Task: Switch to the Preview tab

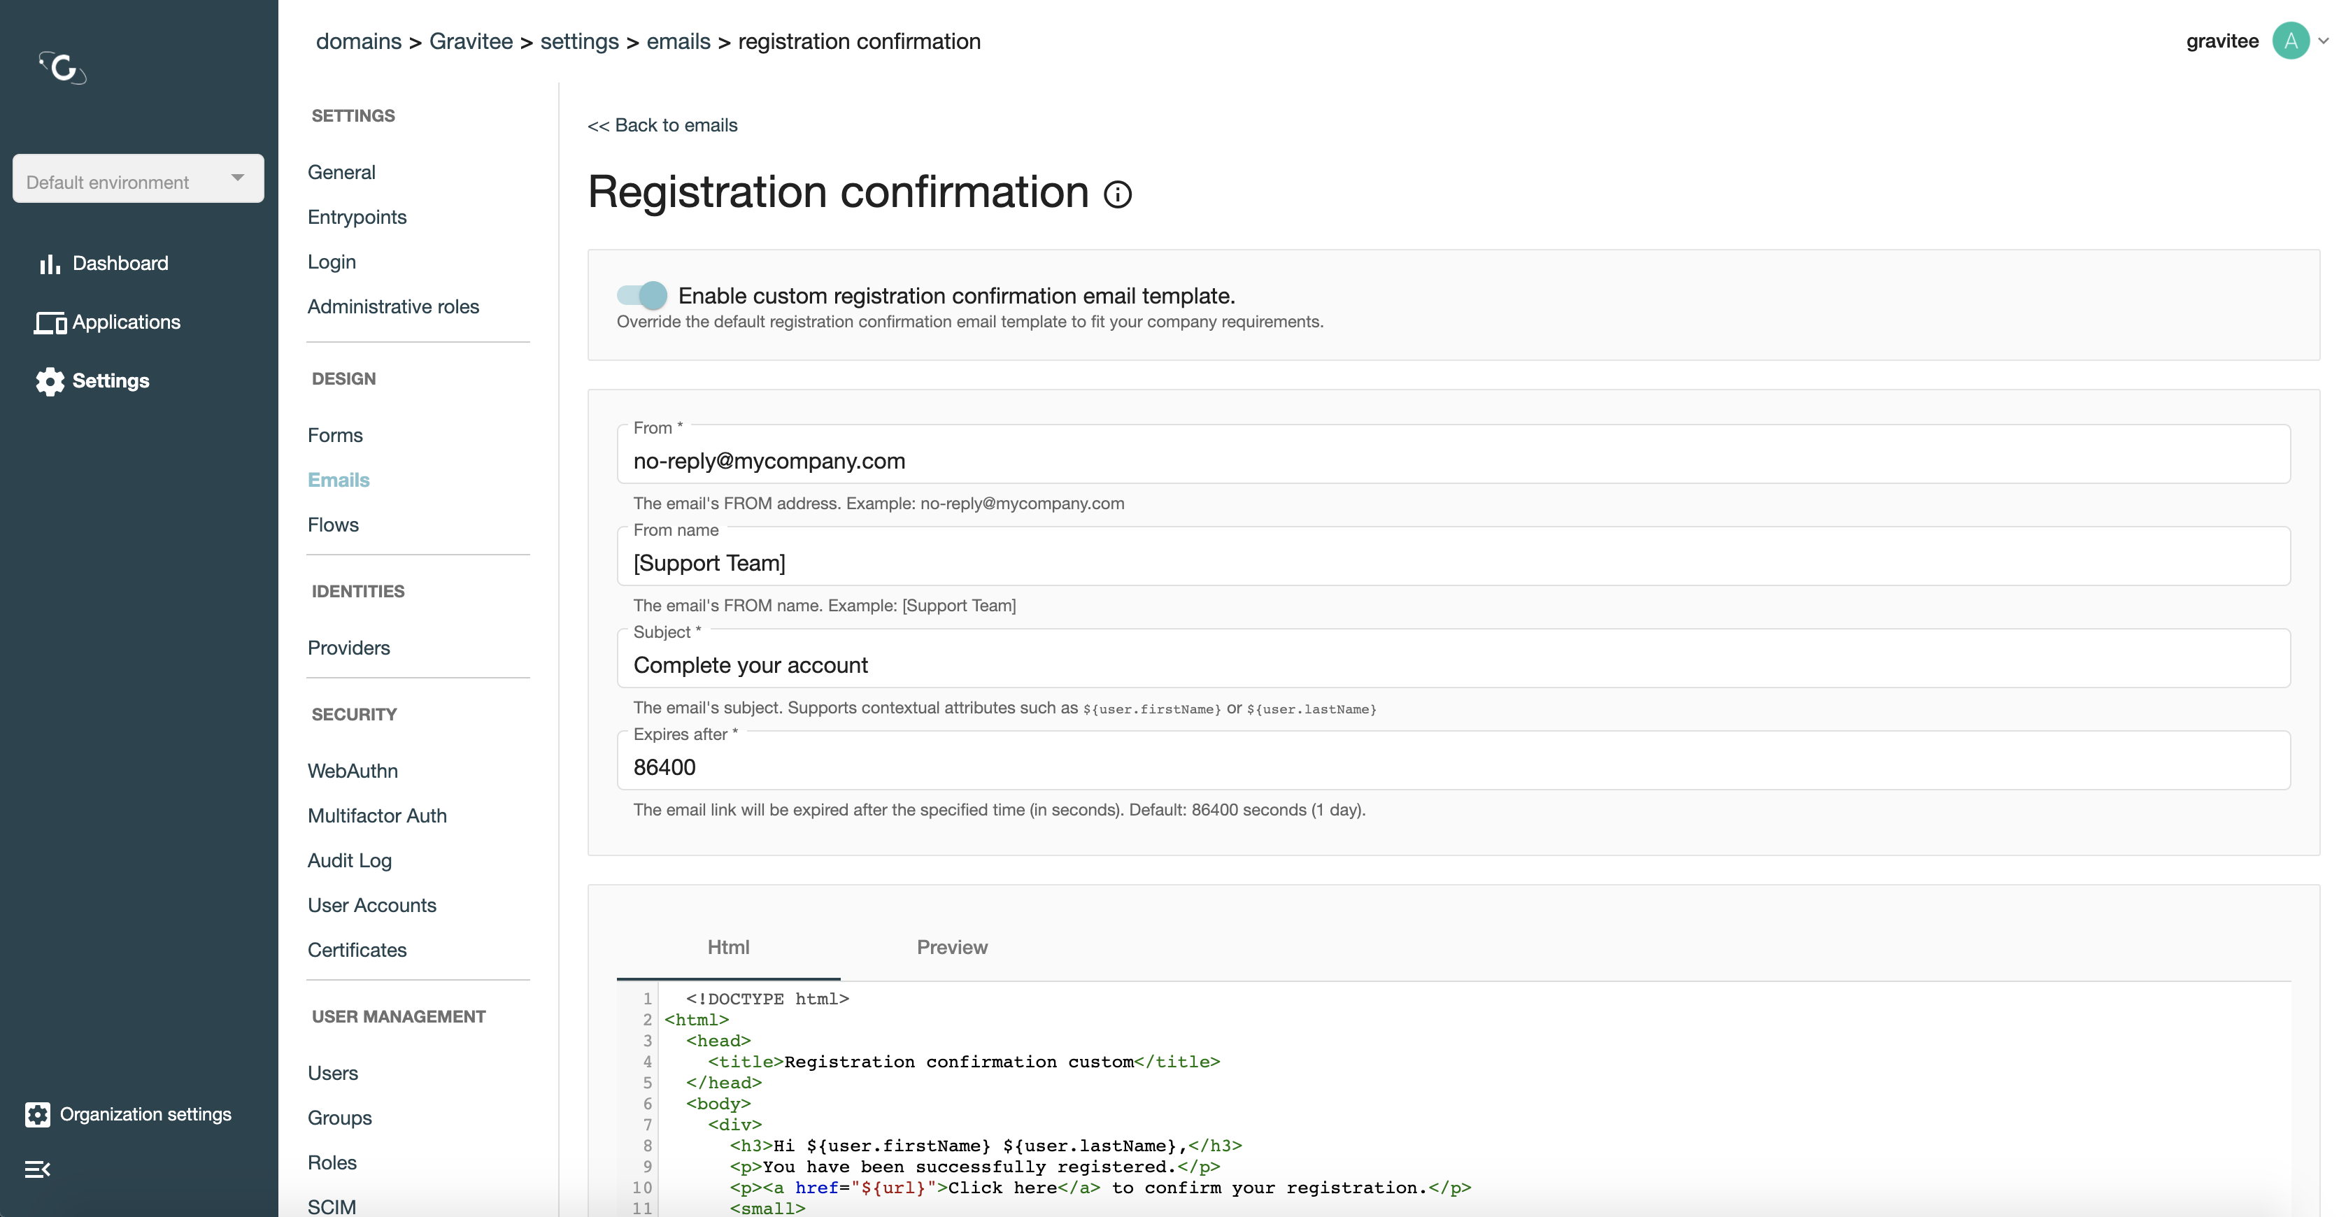Action: coord(952,947)
